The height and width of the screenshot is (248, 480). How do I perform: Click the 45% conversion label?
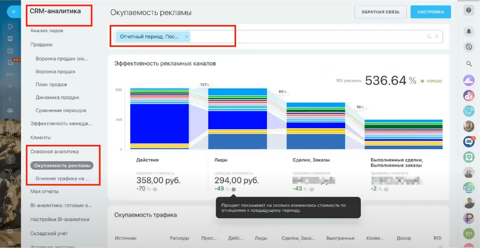pyautogui.click(x=282, y=92)
